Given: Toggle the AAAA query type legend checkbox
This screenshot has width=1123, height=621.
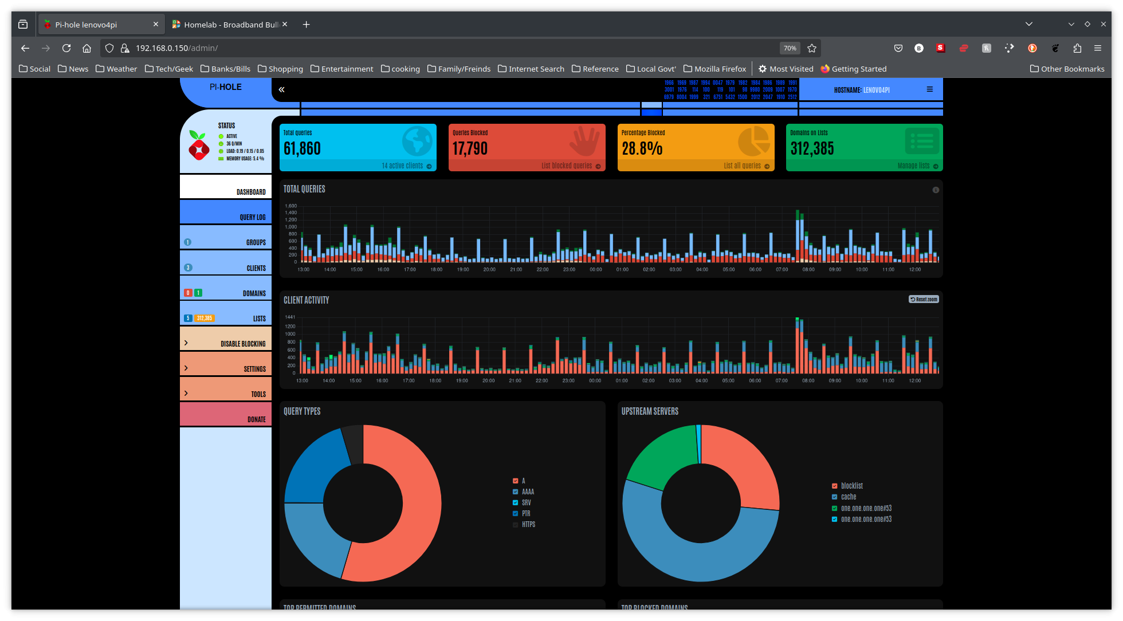Looking at the screenshot, I should click(x=515, y=492).
